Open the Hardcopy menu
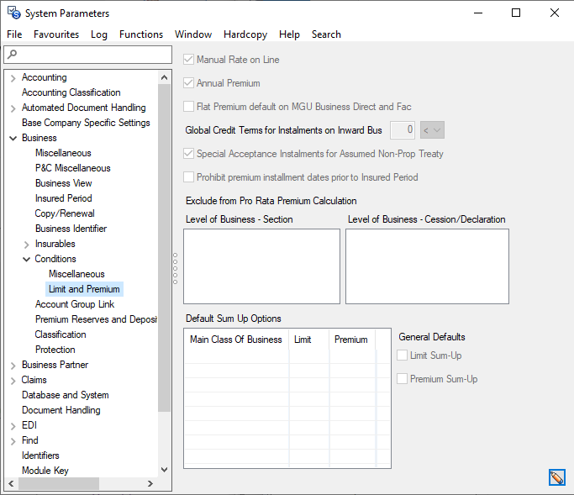Screen dimensions: 574x495 (245, 34)
